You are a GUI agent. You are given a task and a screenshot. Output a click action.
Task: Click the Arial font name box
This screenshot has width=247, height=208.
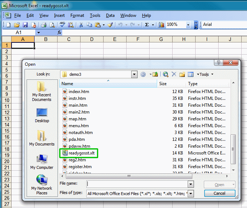224,24
